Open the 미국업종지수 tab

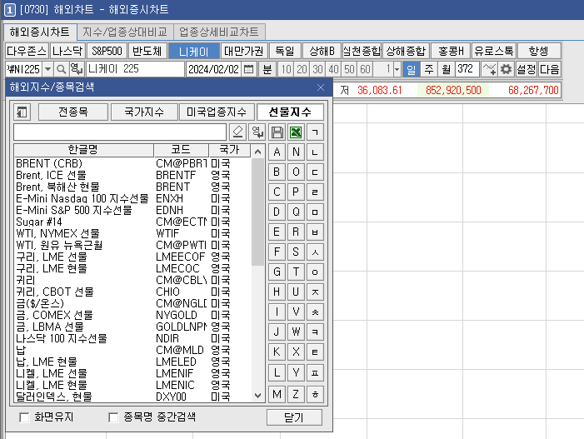(x=217, y=112)
